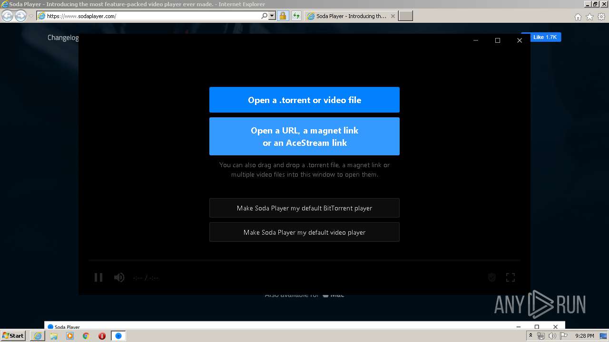Open the Windows Start menu
Screen dimensions: 609x342
[13, 335]
